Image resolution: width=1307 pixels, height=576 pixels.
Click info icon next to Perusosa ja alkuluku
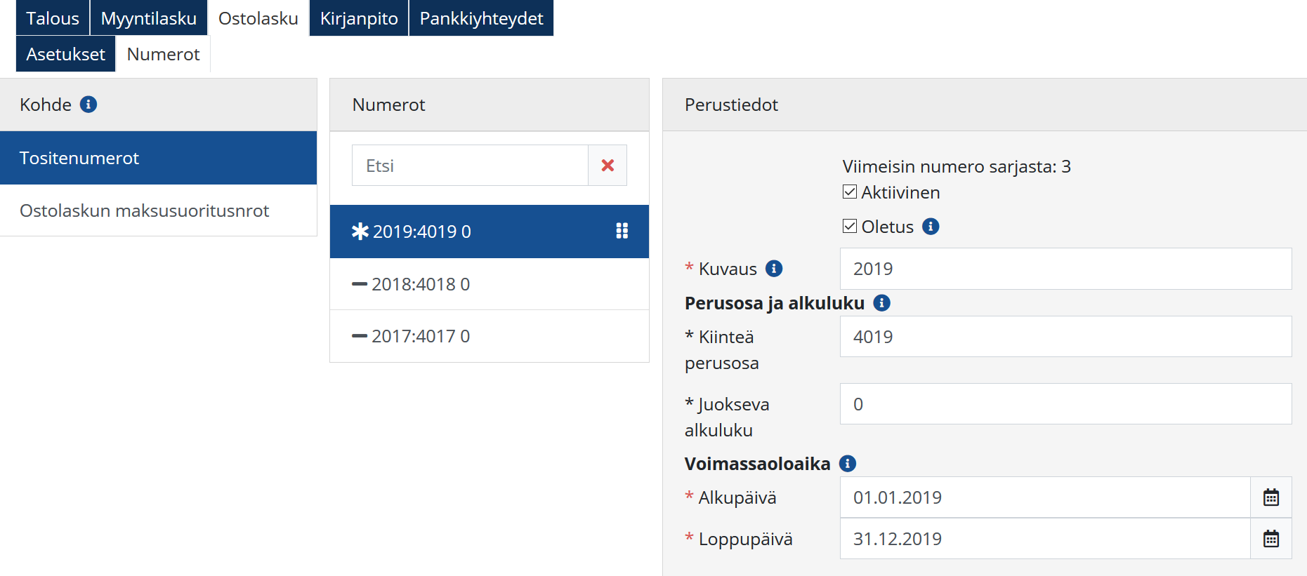881,303
